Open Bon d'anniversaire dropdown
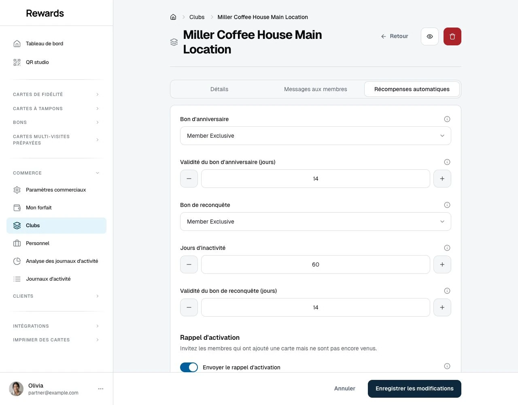The height and width of the screenshot is (405, 518). pos(316,136)
